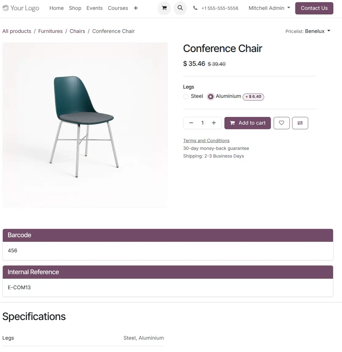The height and width of the screenshot is (352, 342).
Task: Open the shopping cart icon
Action: 164,8
